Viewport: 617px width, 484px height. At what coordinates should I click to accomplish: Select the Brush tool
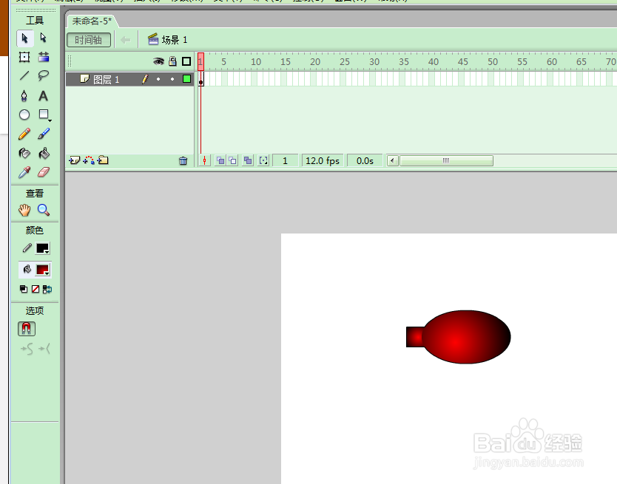point(44,134)
